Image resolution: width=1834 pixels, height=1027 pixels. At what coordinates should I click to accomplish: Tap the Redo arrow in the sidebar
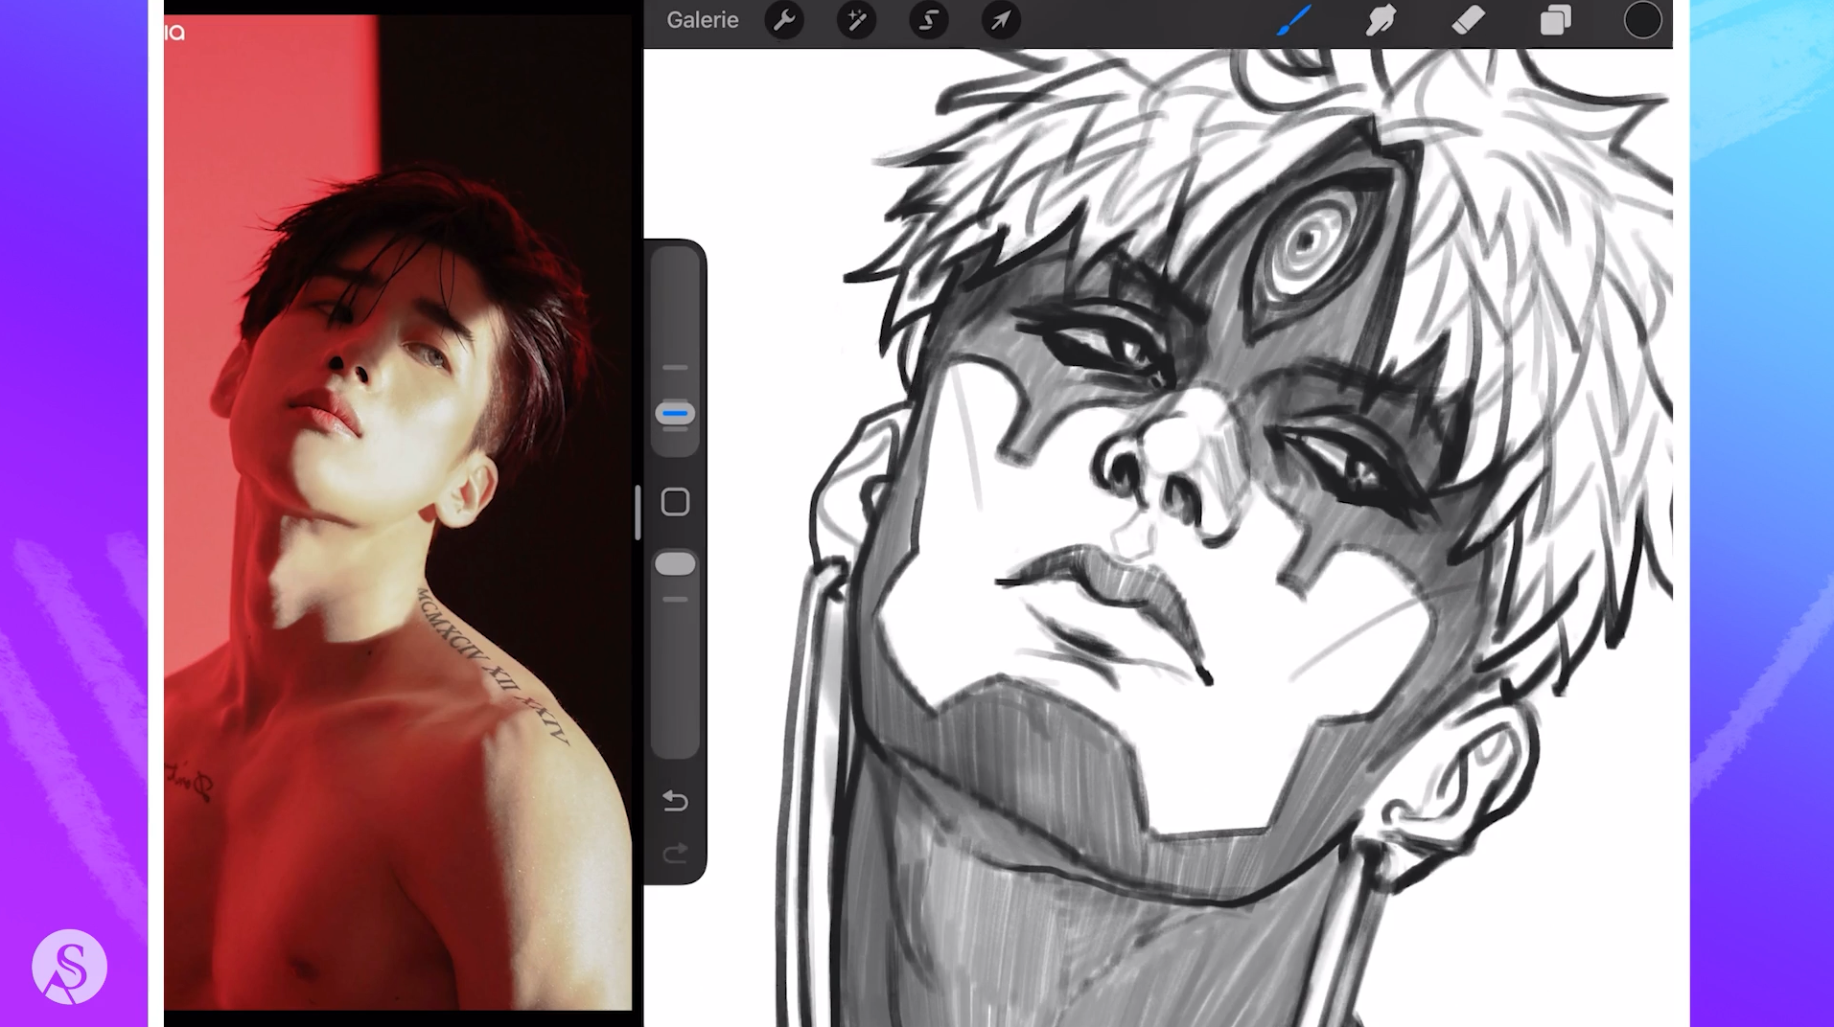[x=675, y=852]
